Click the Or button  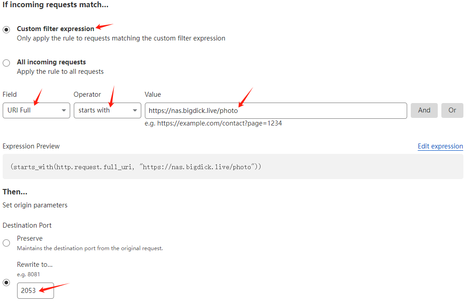click(452, 110)
